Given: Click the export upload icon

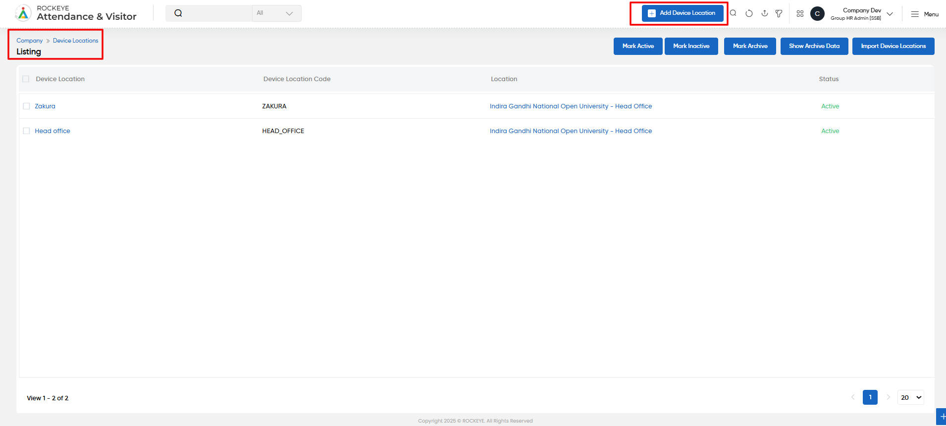Looking at the screenshot, I should pyautogui.click(x=765, y=13).
